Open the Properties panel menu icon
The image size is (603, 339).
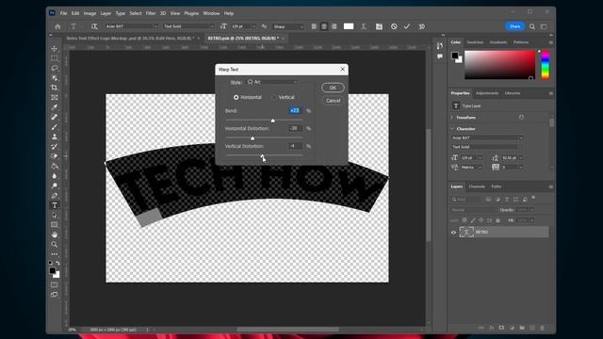pos(550,93)
